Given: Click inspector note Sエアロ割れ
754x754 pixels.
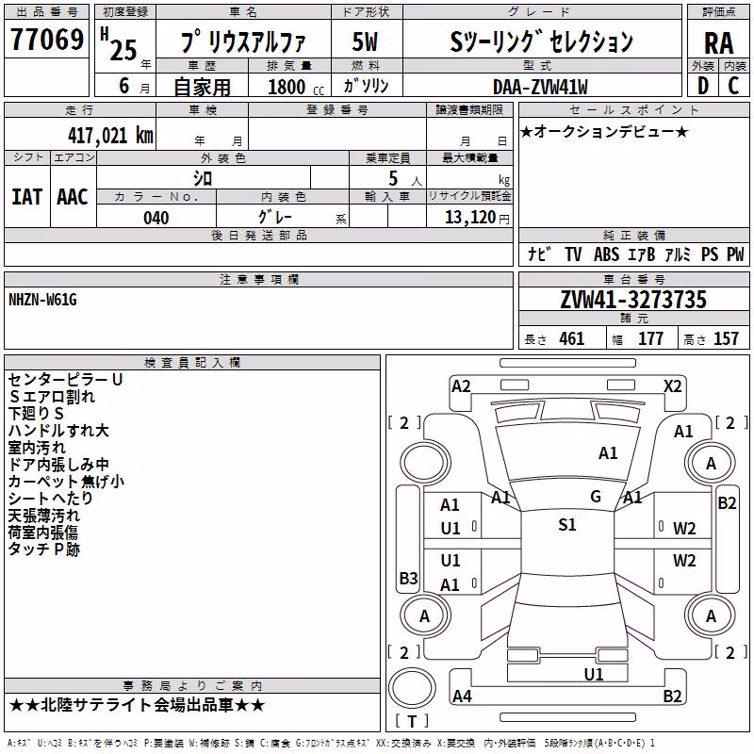Looking at the screenshot, I should [x=52, y=397].
